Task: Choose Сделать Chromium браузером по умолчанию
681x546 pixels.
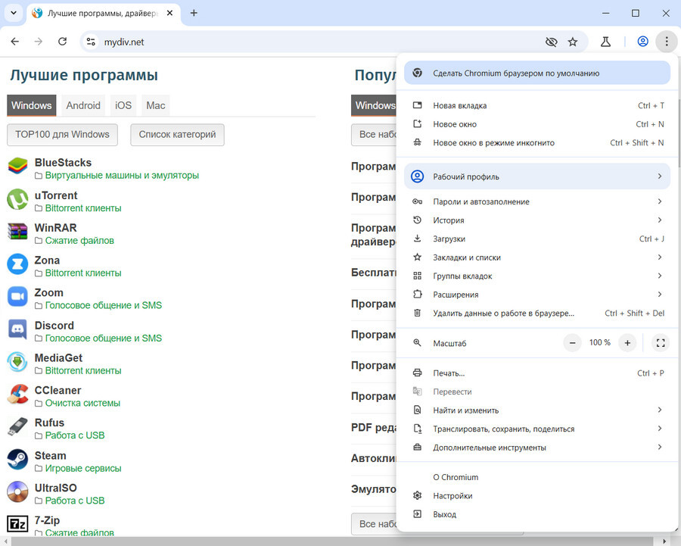Action: (x=537, y=73)
